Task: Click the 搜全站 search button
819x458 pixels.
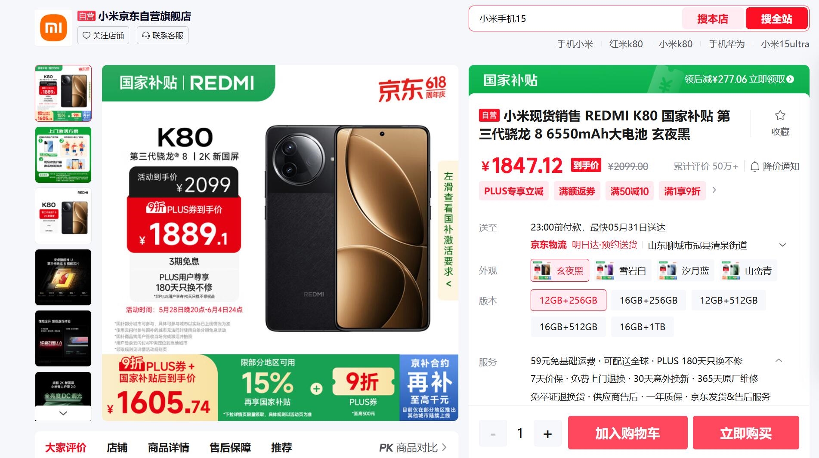Action: [x=776, y=18]
